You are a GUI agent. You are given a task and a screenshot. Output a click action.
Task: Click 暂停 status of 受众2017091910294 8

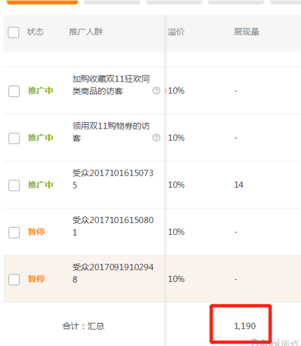(x=37, y=279)
